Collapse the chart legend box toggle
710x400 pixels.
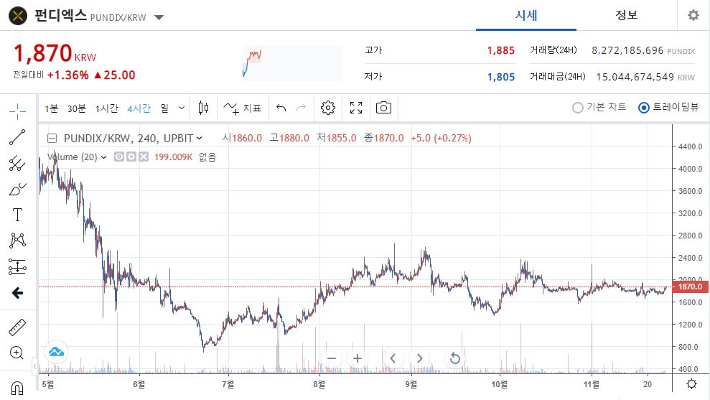[x=52, y=138]
